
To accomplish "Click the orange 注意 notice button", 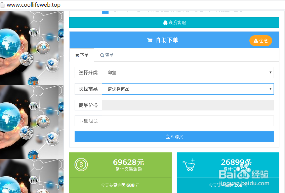I will [x=261, y=41].
